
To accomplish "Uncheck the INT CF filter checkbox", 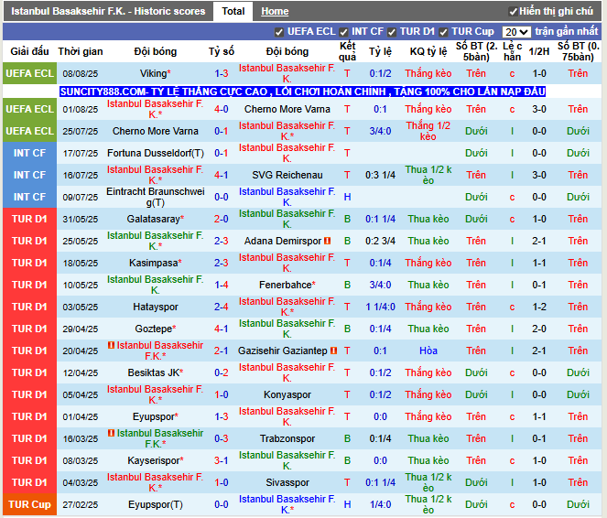I will coord(343,32).
